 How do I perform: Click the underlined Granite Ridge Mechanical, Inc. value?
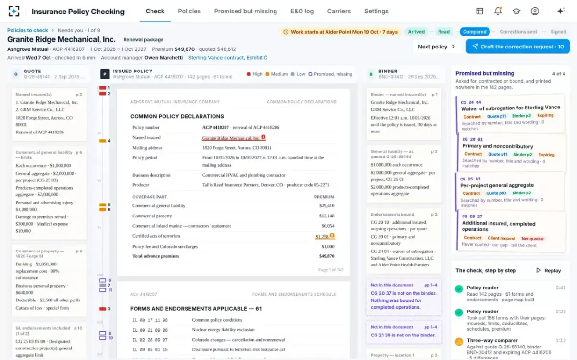click(x=231, y=138)
